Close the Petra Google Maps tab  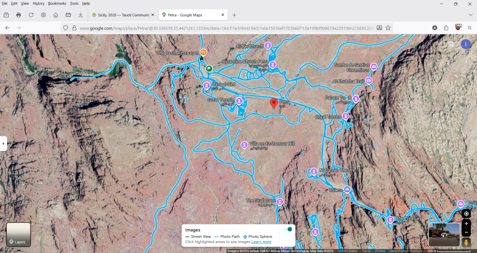point(223,15)
